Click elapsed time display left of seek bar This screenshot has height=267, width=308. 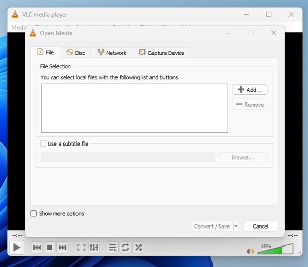tap(17, 235)
